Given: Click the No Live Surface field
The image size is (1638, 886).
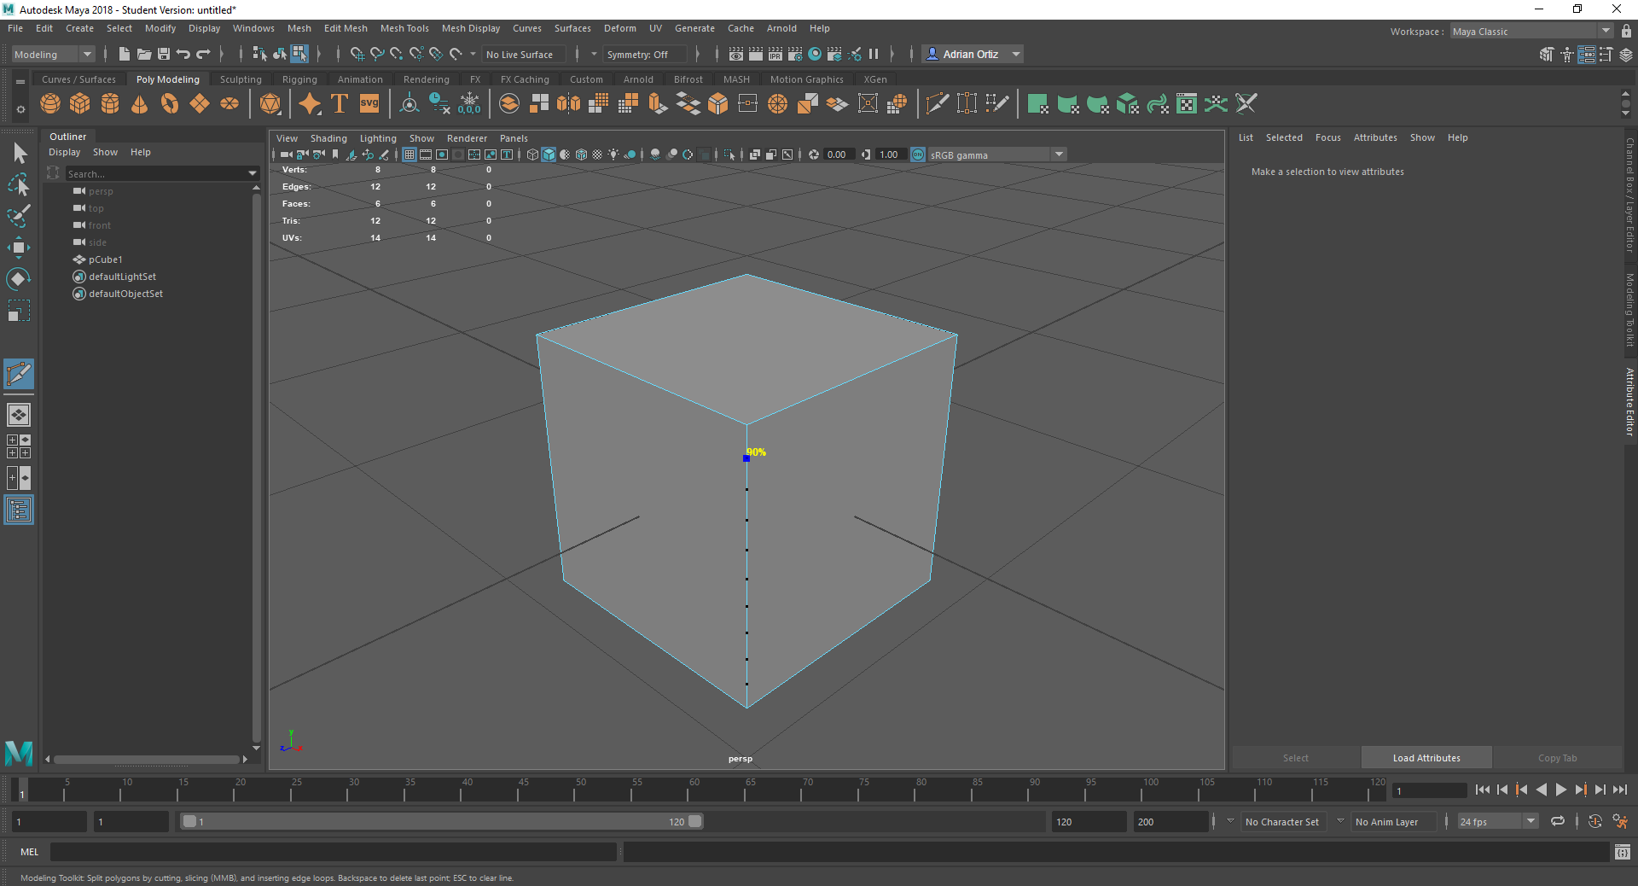Looking at the screenshot, I should pyautogui.click(x=524, y=54).
